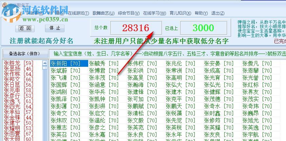
Task: Click the 停止 button
Action: point(55,28)
